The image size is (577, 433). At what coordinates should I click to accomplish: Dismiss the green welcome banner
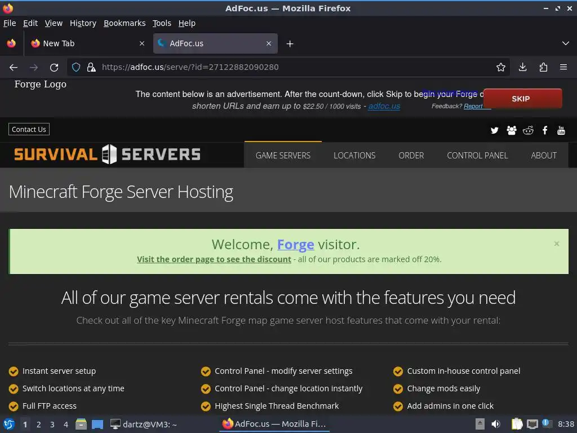(556, 244)
